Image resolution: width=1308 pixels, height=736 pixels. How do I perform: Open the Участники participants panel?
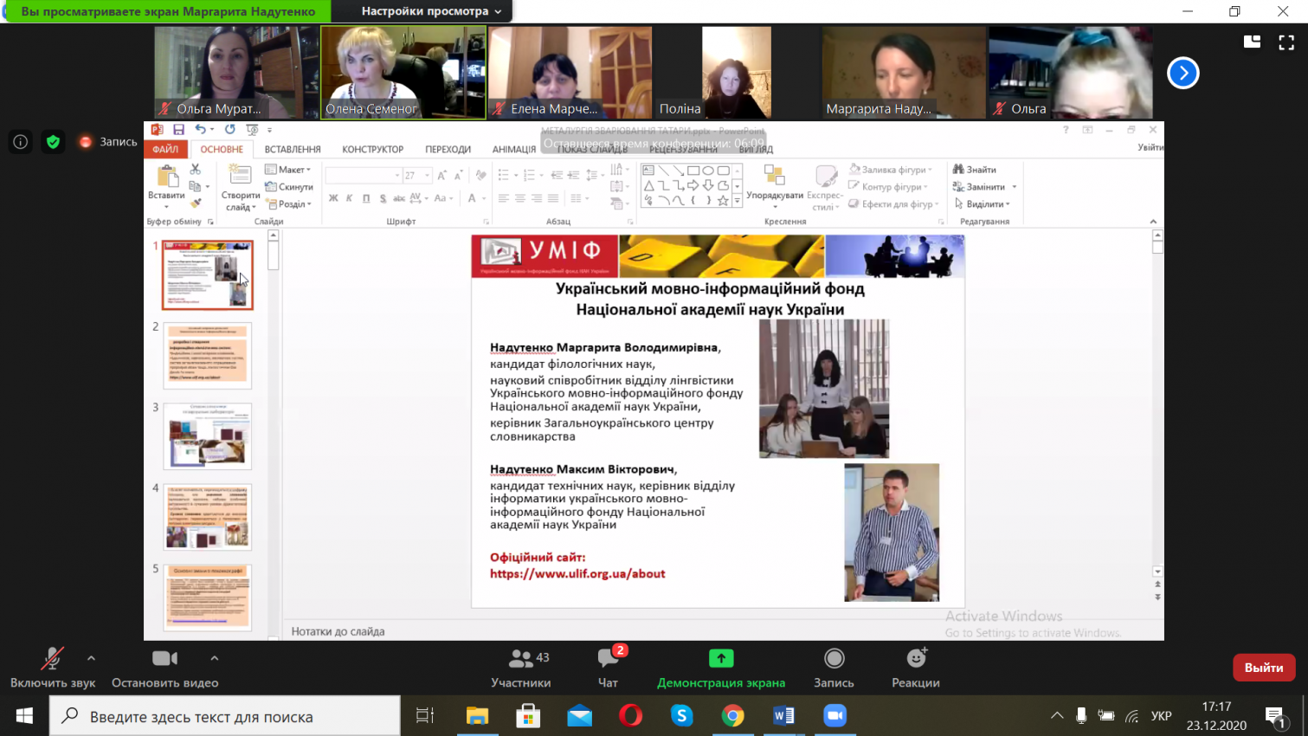click(x=521, y=668)
